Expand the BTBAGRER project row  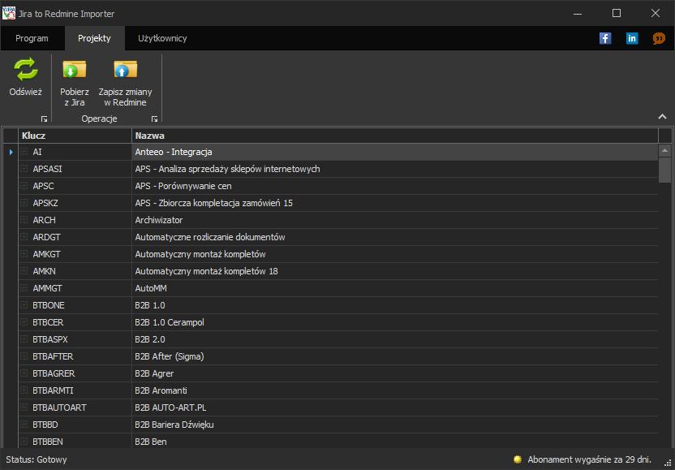tap(24, 373)
